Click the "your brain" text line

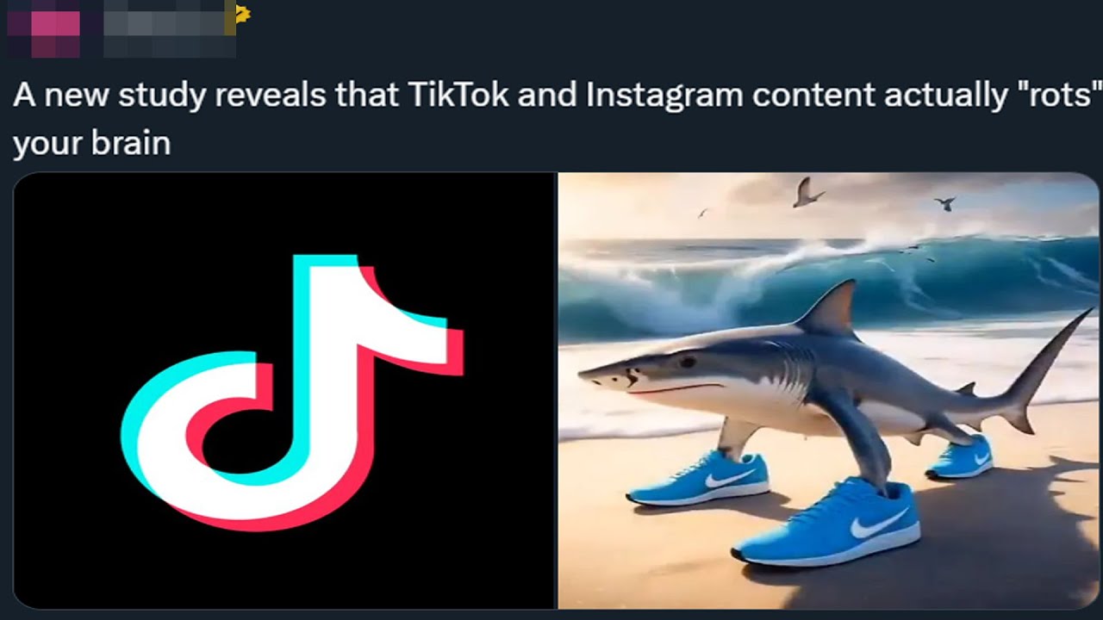click(x=91, y=144)
